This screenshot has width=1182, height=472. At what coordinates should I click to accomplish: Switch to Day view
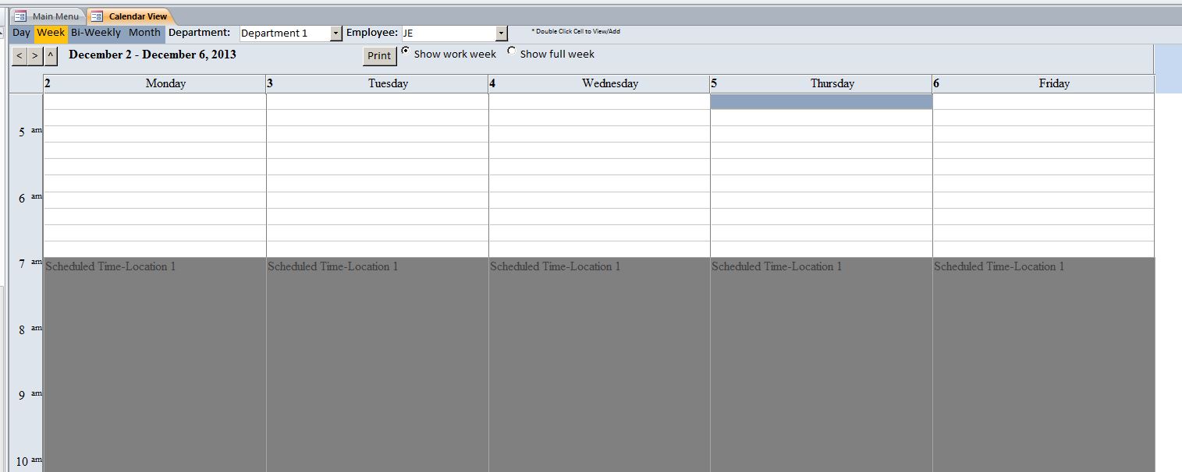(20, 32)
